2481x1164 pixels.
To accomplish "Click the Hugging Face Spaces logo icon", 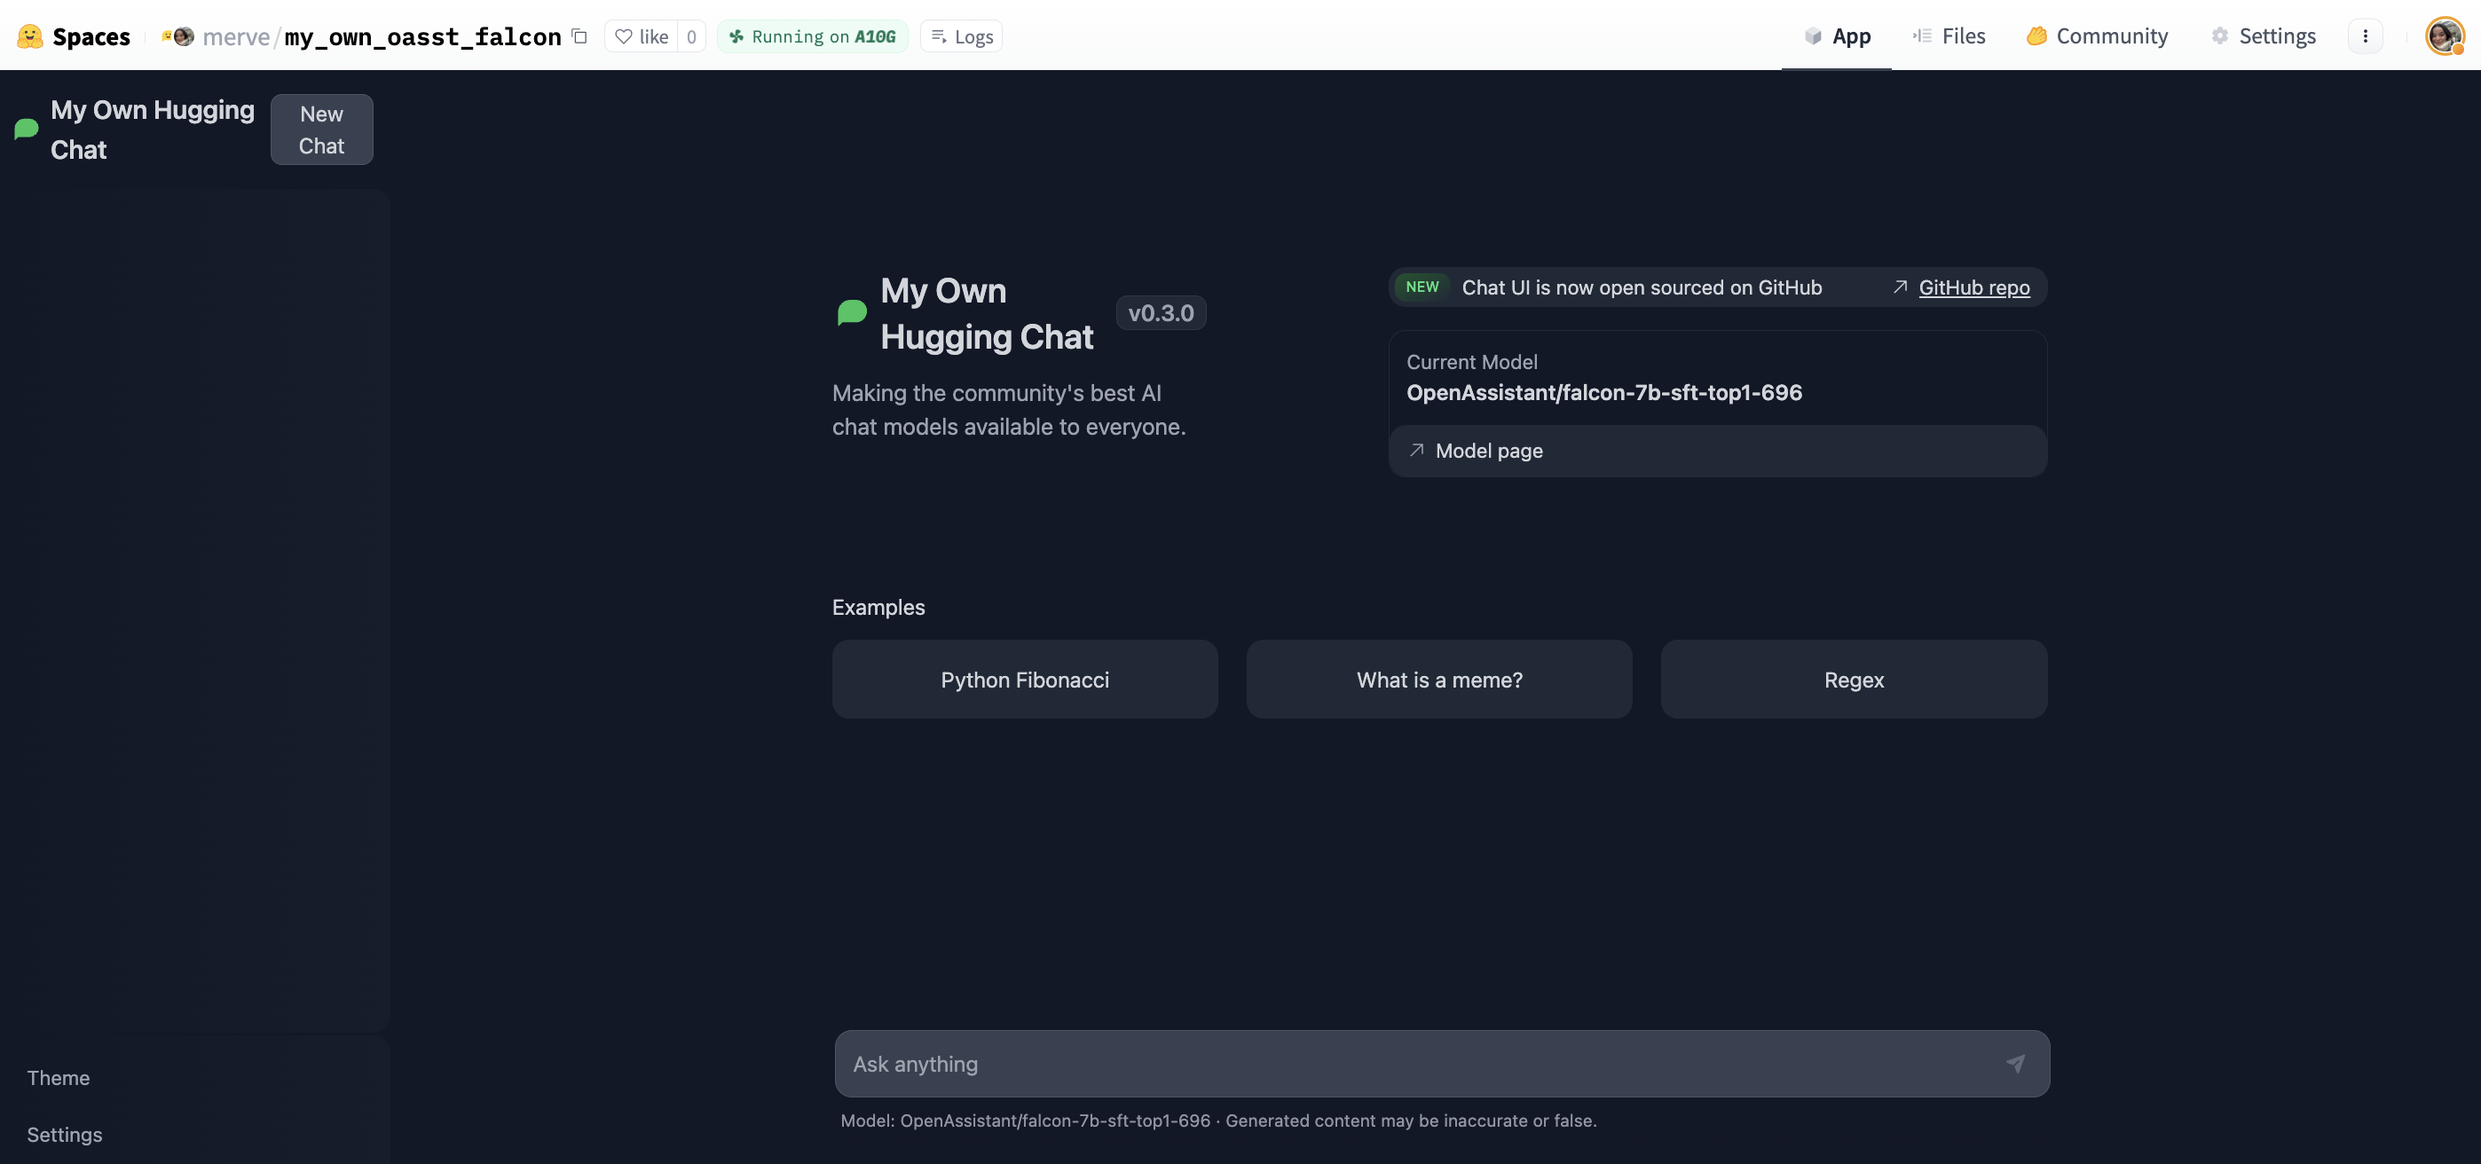I will [30, 36].
